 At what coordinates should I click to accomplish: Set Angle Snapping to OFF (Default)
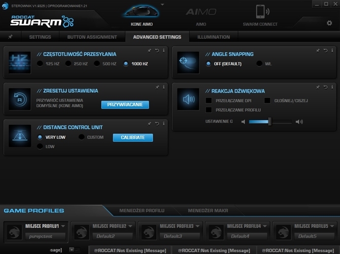point(208,64)
